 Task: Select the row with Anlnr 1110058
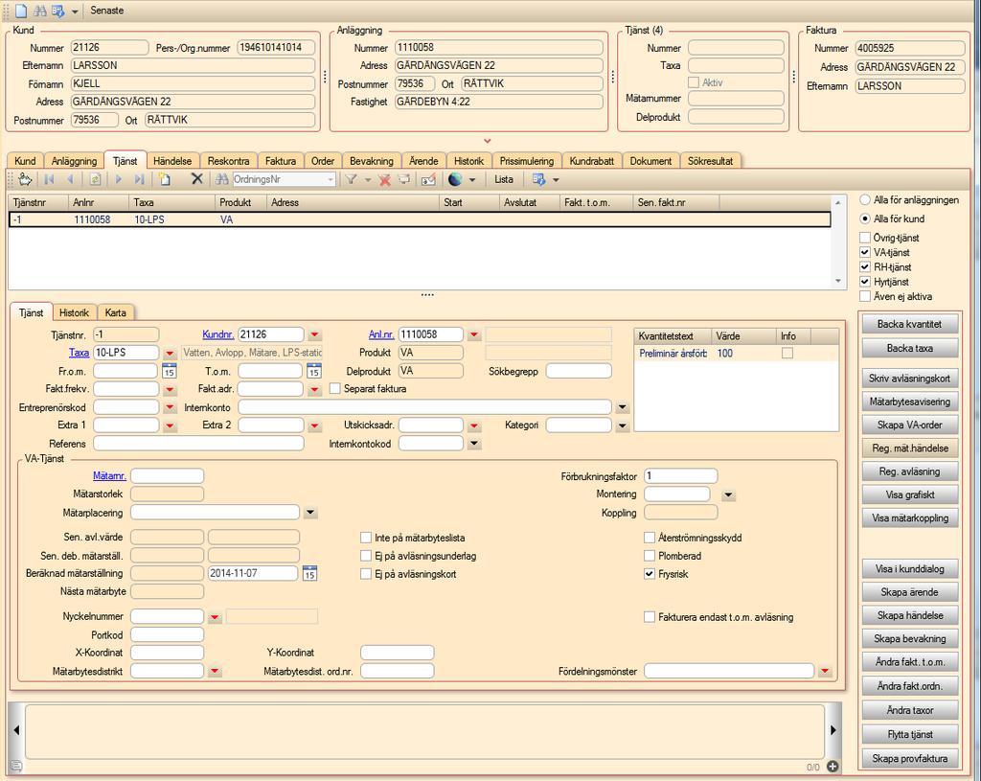pos(420,219)
